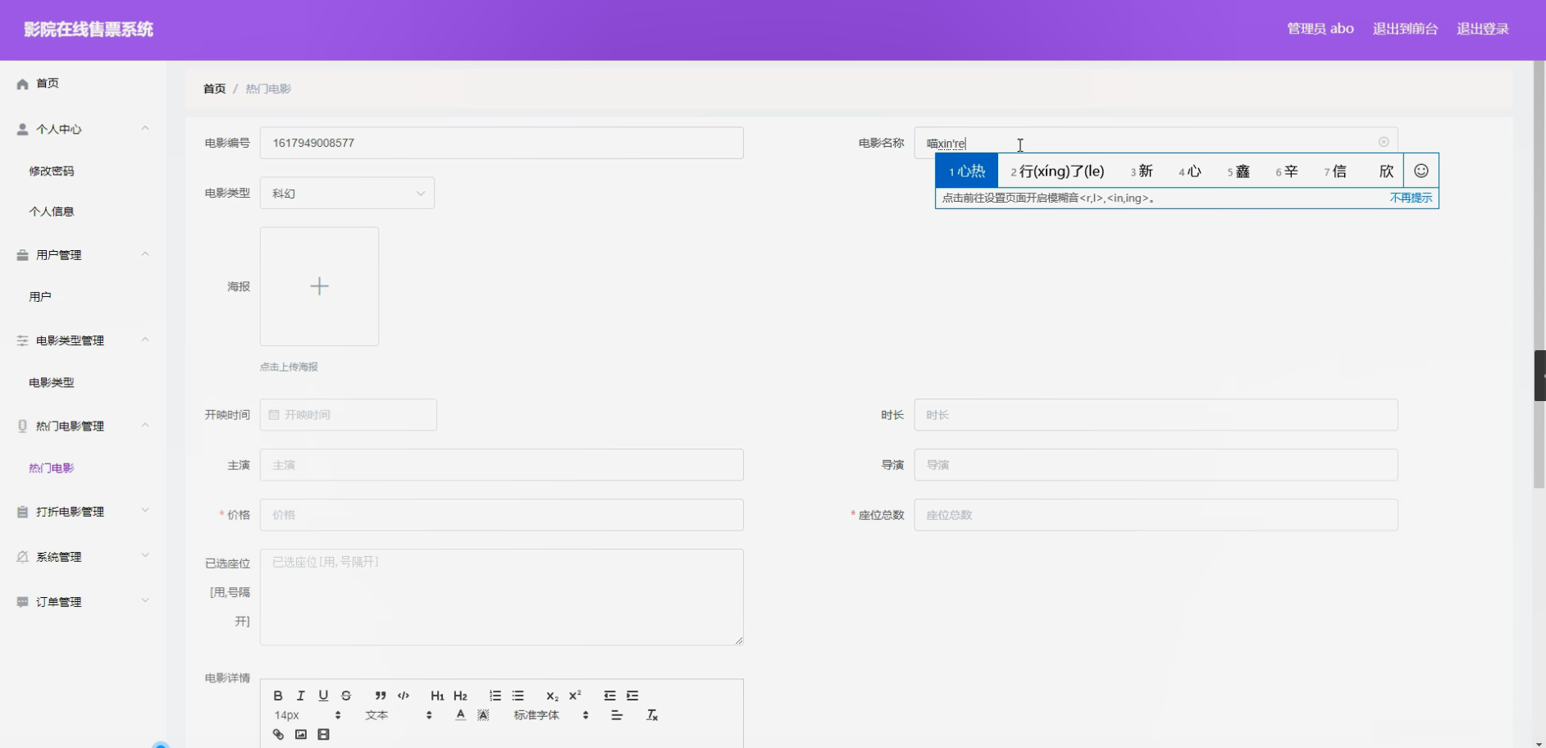The height and width of the screenshot is (748, 1546).
Task: Select IME candidate 辛
Action: click(1287, 171)
